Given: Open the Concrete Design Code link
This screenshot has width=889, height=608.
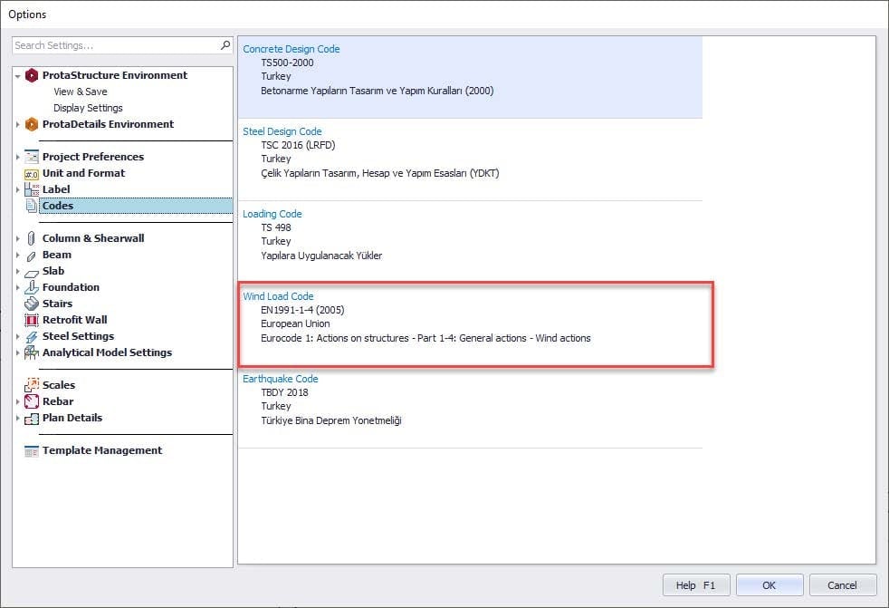Looking at the screenshot, I should coord(292,49).
